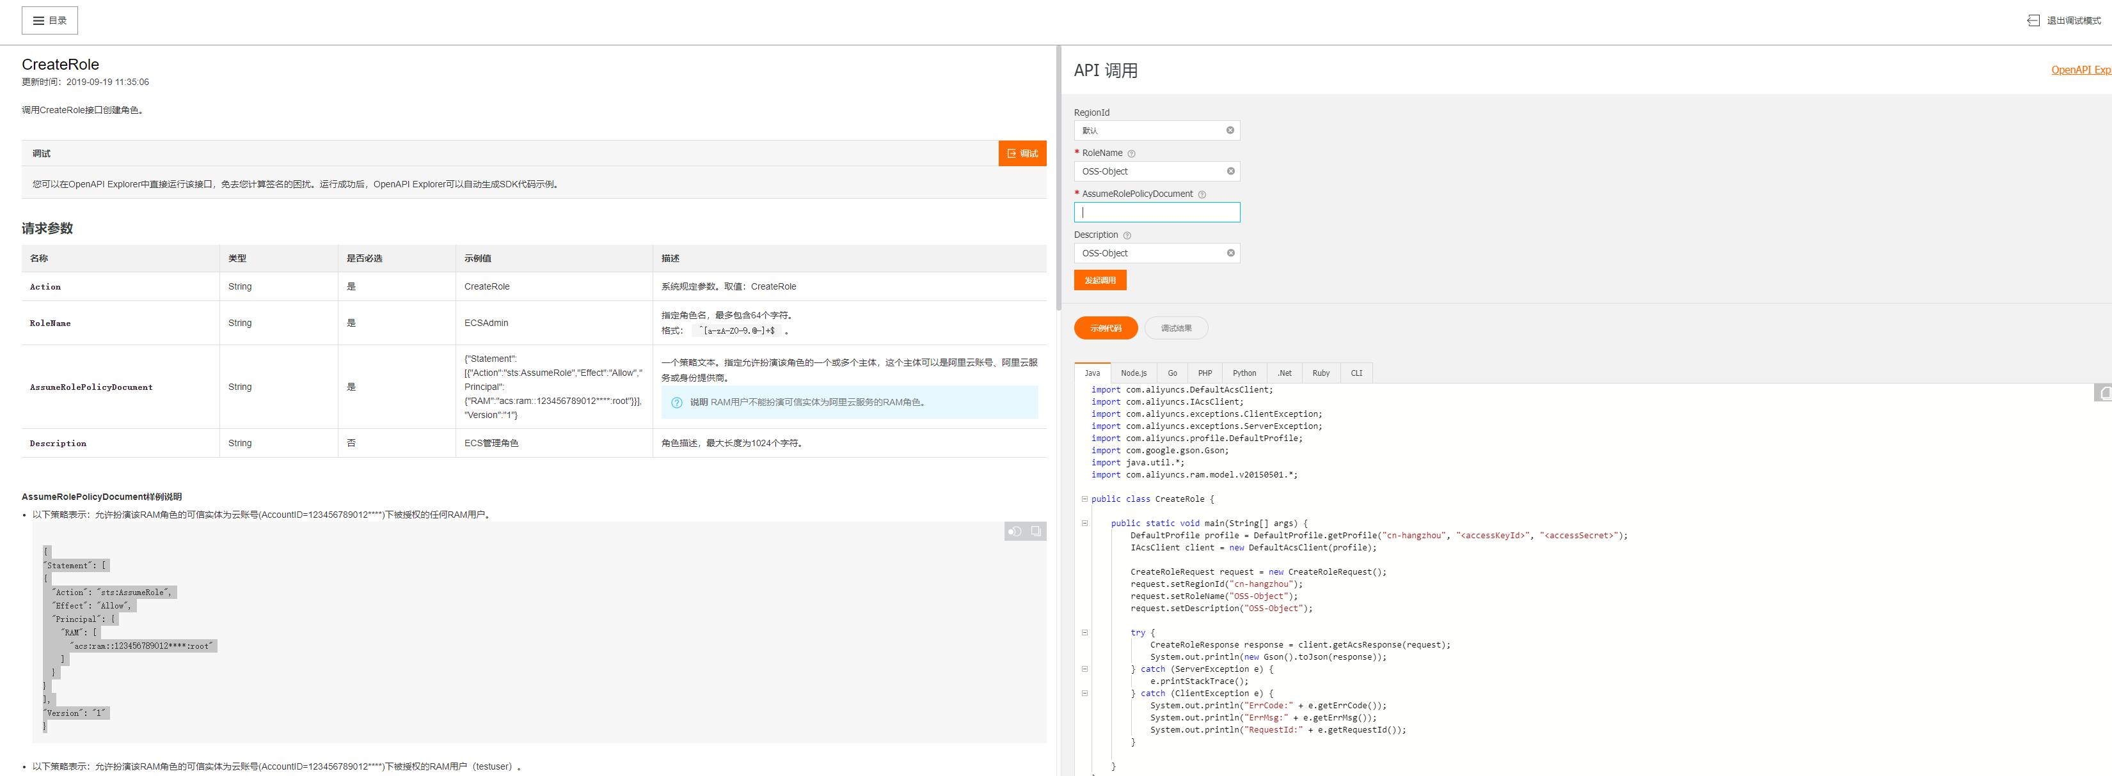
Task: Clear the RegionId field with its X icon
Action: (1230, 130)
